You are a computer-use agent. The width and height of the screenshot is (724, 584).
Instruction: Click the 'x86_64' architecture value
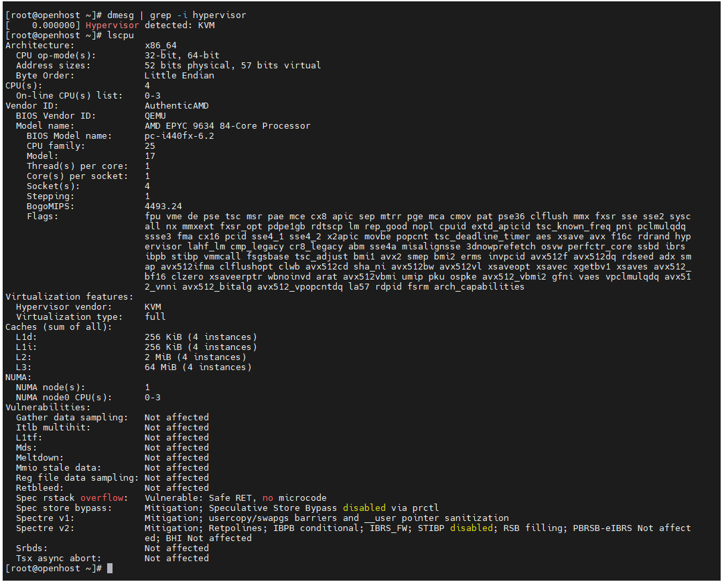coord(161,45)
